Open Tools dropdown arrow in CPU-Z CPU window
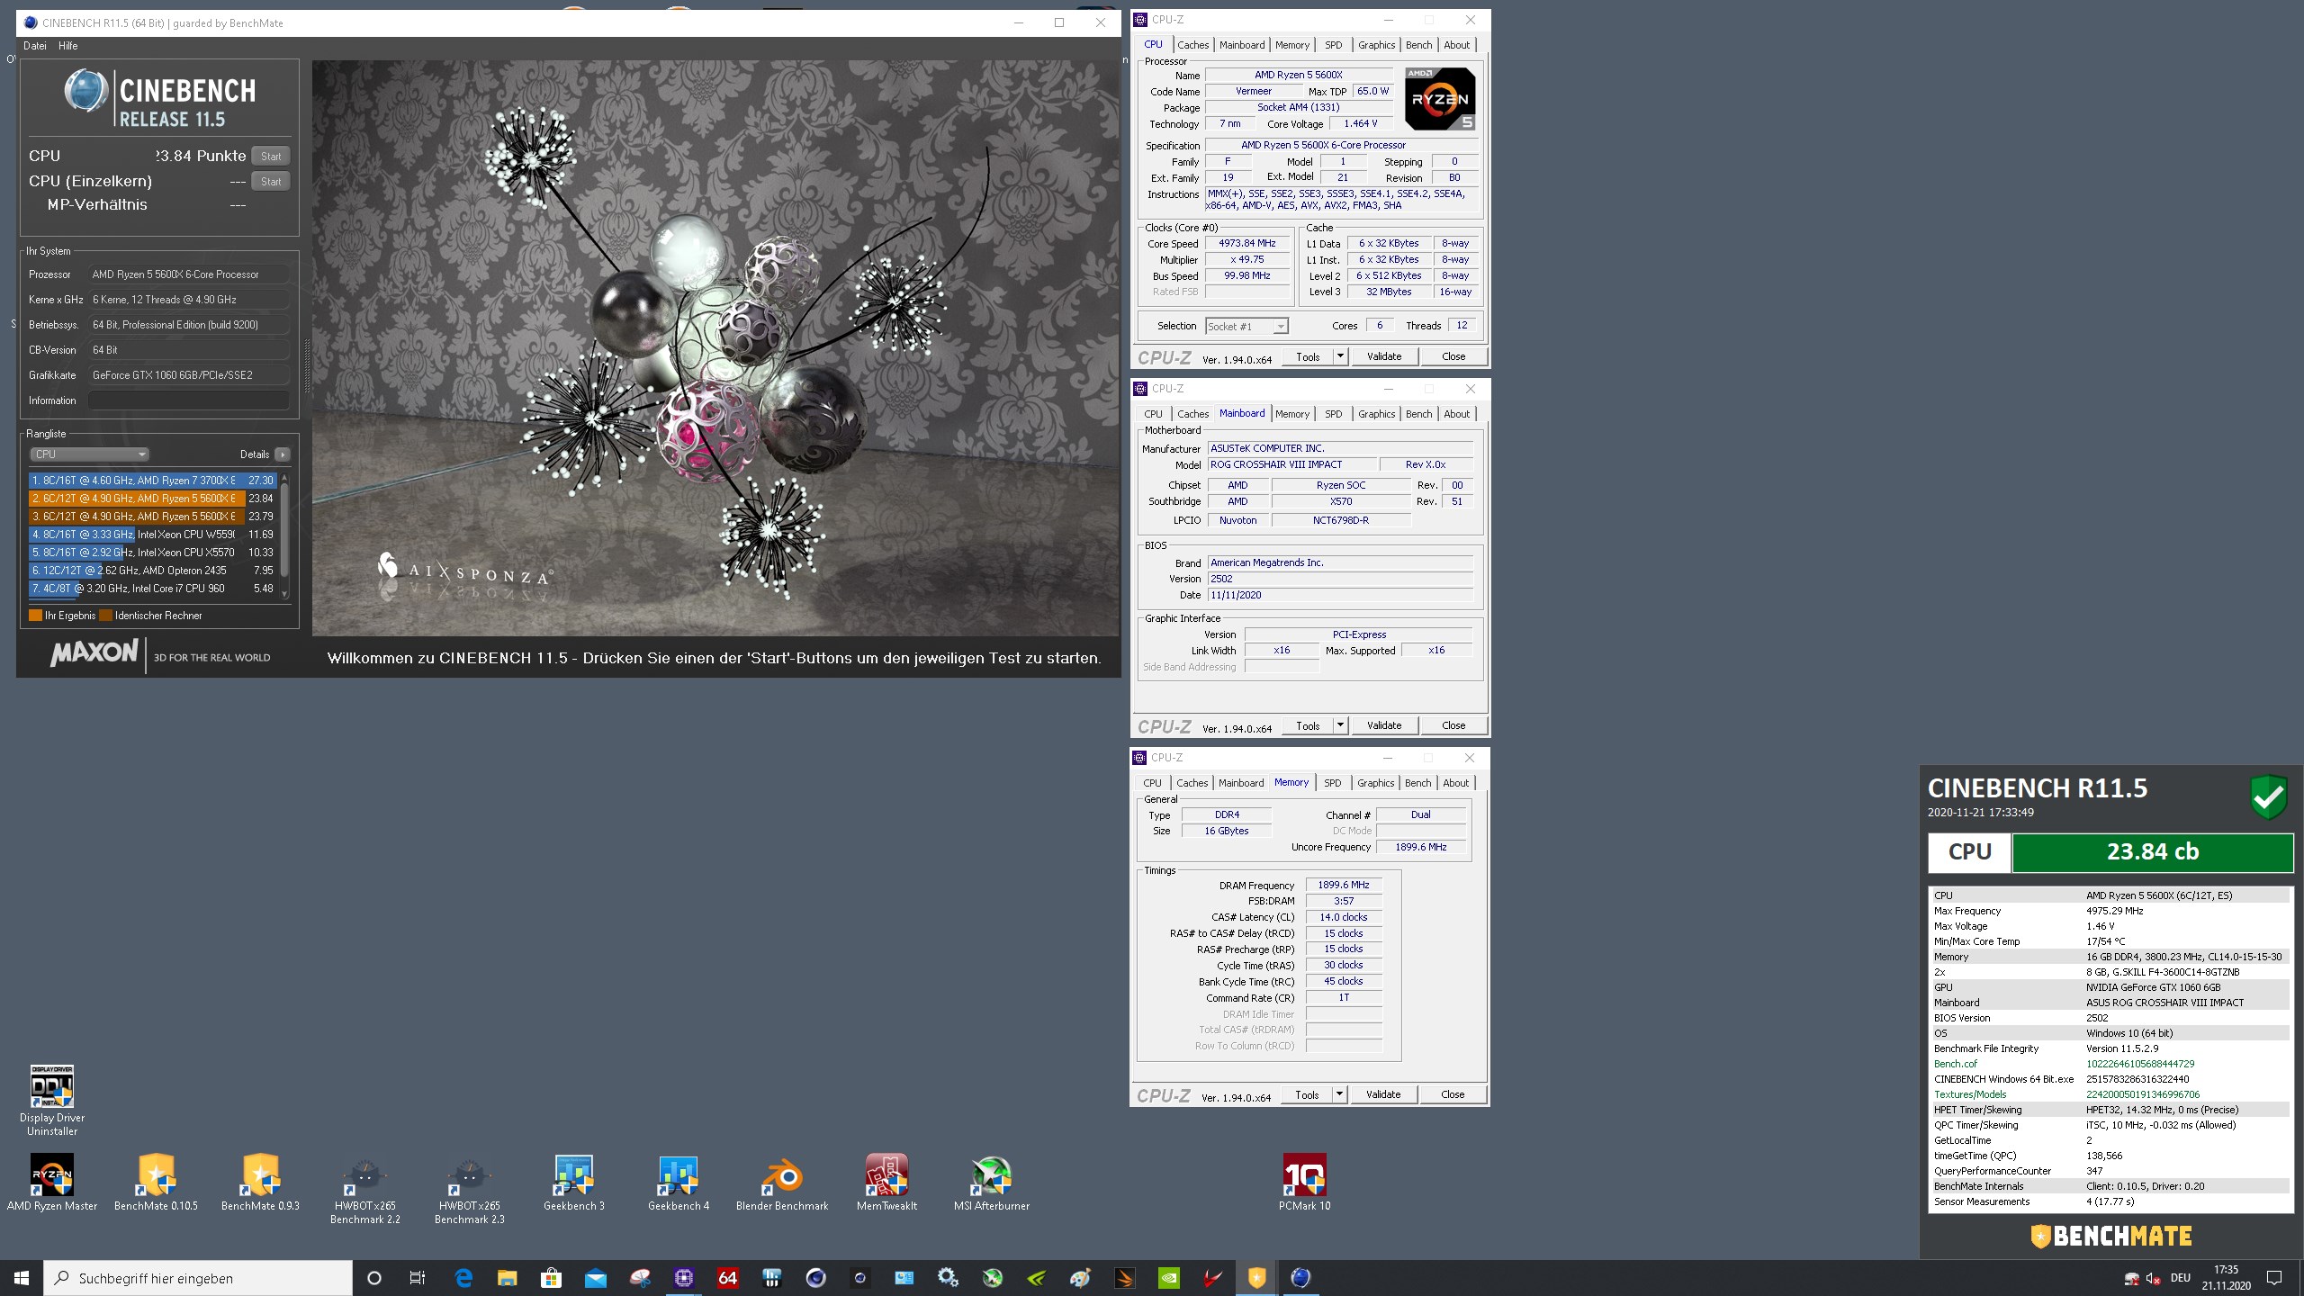 point(1340,356)
